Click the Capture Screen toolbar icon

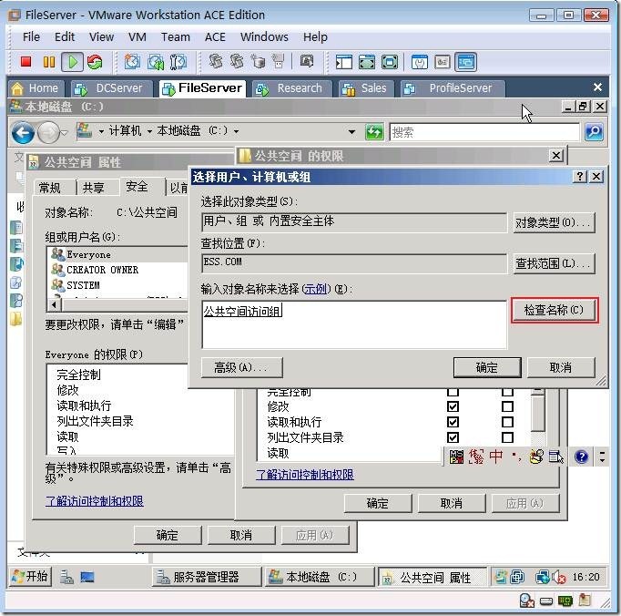[x=307, y=61]
